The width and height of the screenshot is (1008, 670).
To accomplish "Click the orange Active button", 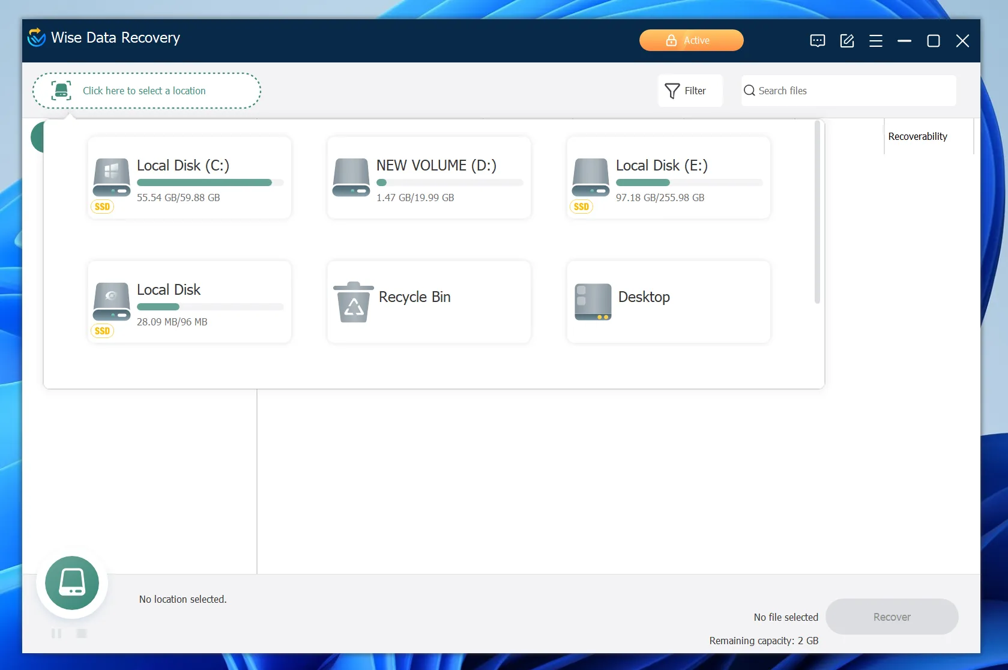I will click(x=691, y=40).
